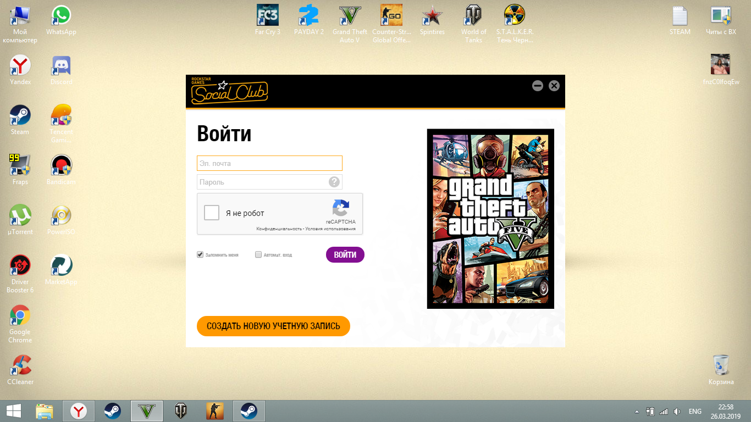Select the Spintires desktop shortcut
Image resolution: width=751 pixels, height=422 pixels.
coord(432,20)
